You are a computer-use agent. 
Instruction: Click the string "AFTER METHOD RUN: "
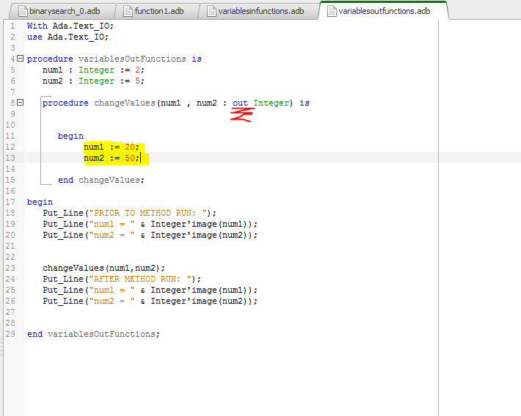click(x=140, y=279)
